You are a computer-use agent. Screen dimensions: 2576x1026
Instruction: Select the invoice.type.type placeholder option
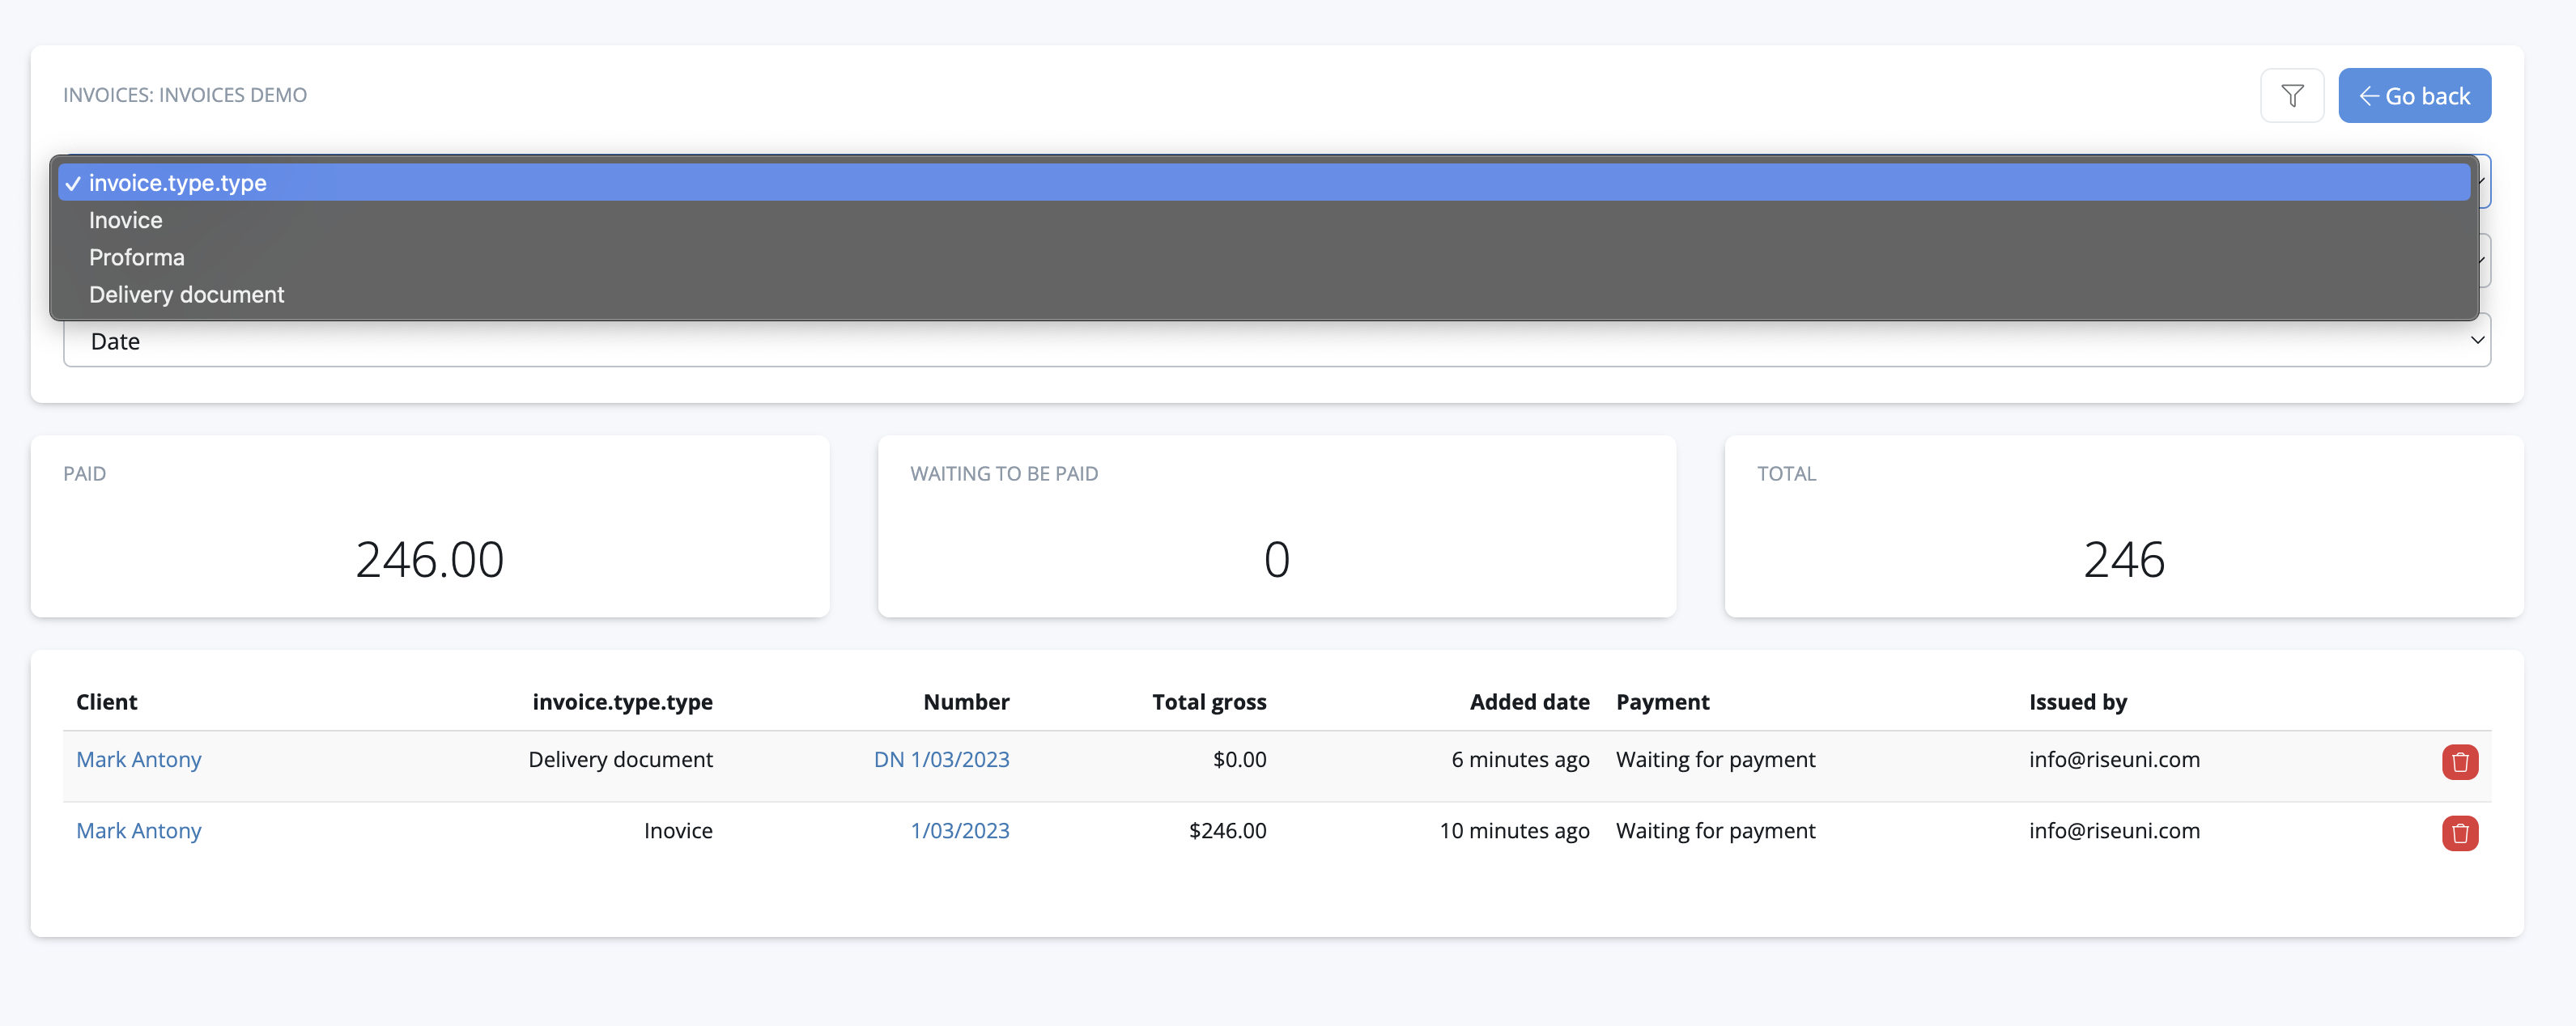[178, 183]
